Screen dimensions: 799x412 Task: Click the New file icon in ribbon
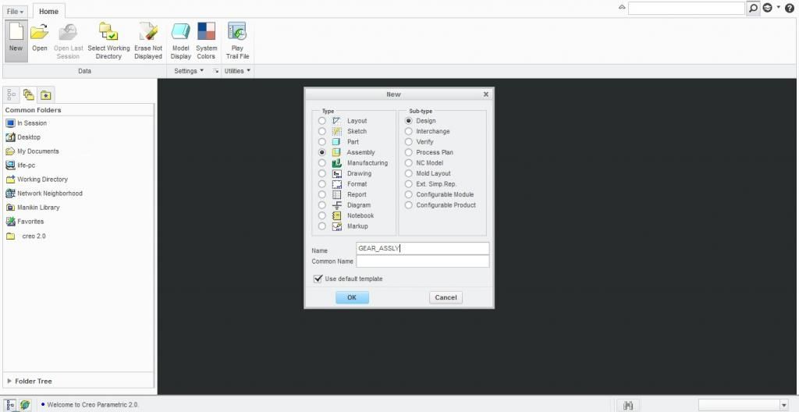pyautogui.click(x=16, y=32)
